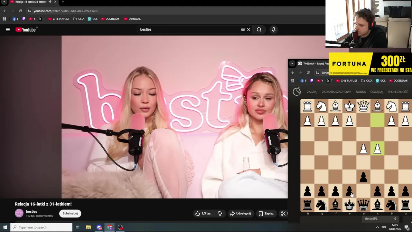The image size is (412, 232).
Task: Open the SPOŁECZNOŚĆ menu on Lichess
Action: tap(398, 92)
